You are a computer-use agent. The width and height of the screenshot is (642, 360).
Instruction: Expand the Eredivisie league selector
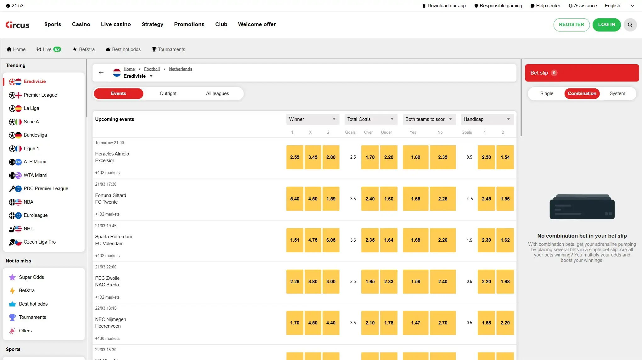coord(138,76)
